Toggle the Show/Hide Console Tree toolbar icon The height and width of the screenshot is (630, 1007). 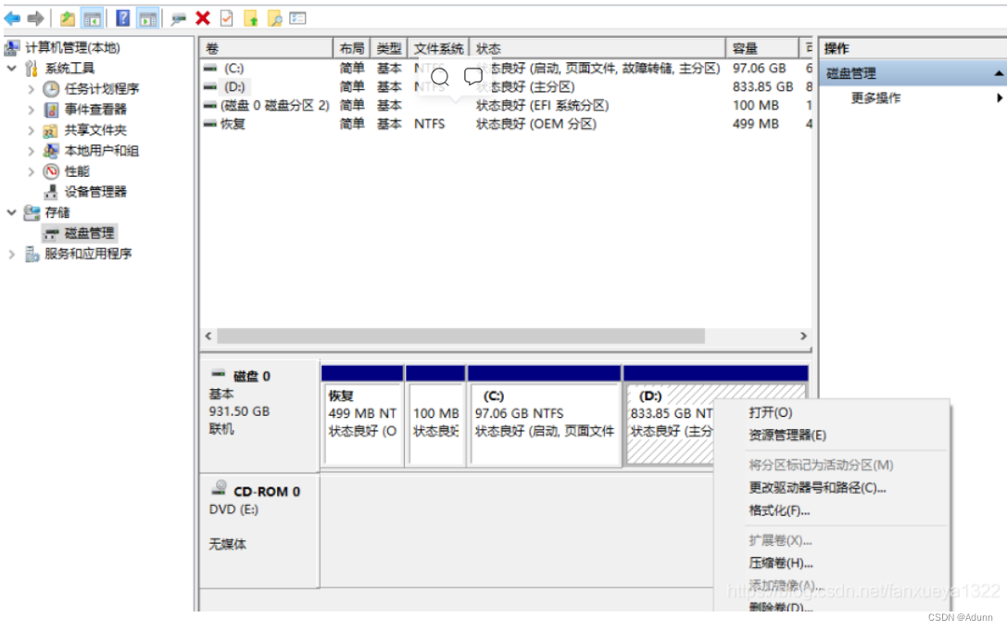(x=92, y=19)
